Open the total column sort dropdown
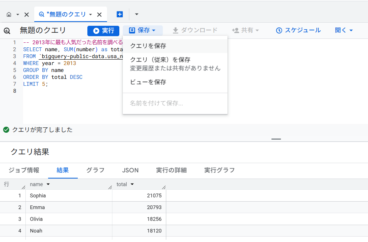Viewport: 368px width, 242px height. 132,184
